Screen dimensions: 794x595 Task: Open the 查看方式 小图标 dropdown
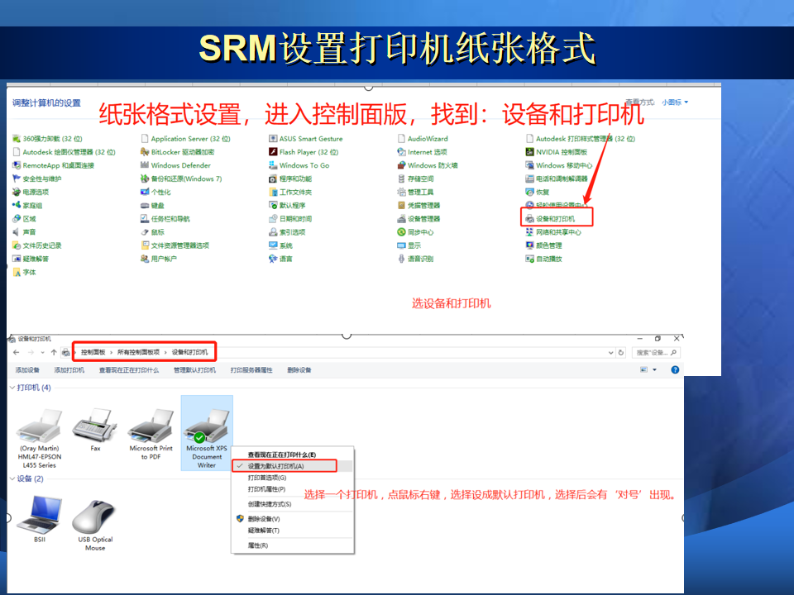[675, 102]
